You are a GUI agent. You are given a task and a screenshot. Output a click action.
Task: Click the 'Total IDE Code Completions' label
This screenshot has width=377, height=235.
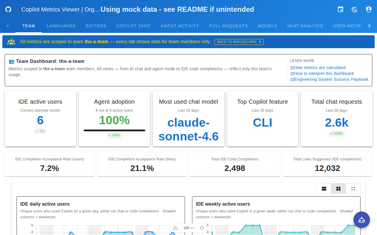235,159
